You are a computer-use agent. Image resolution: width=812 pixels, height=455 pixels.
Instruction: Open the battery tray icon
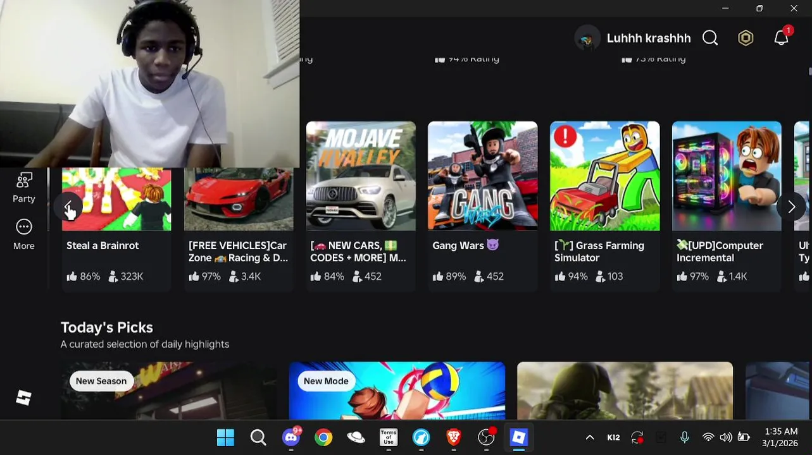tap(744, 437)
